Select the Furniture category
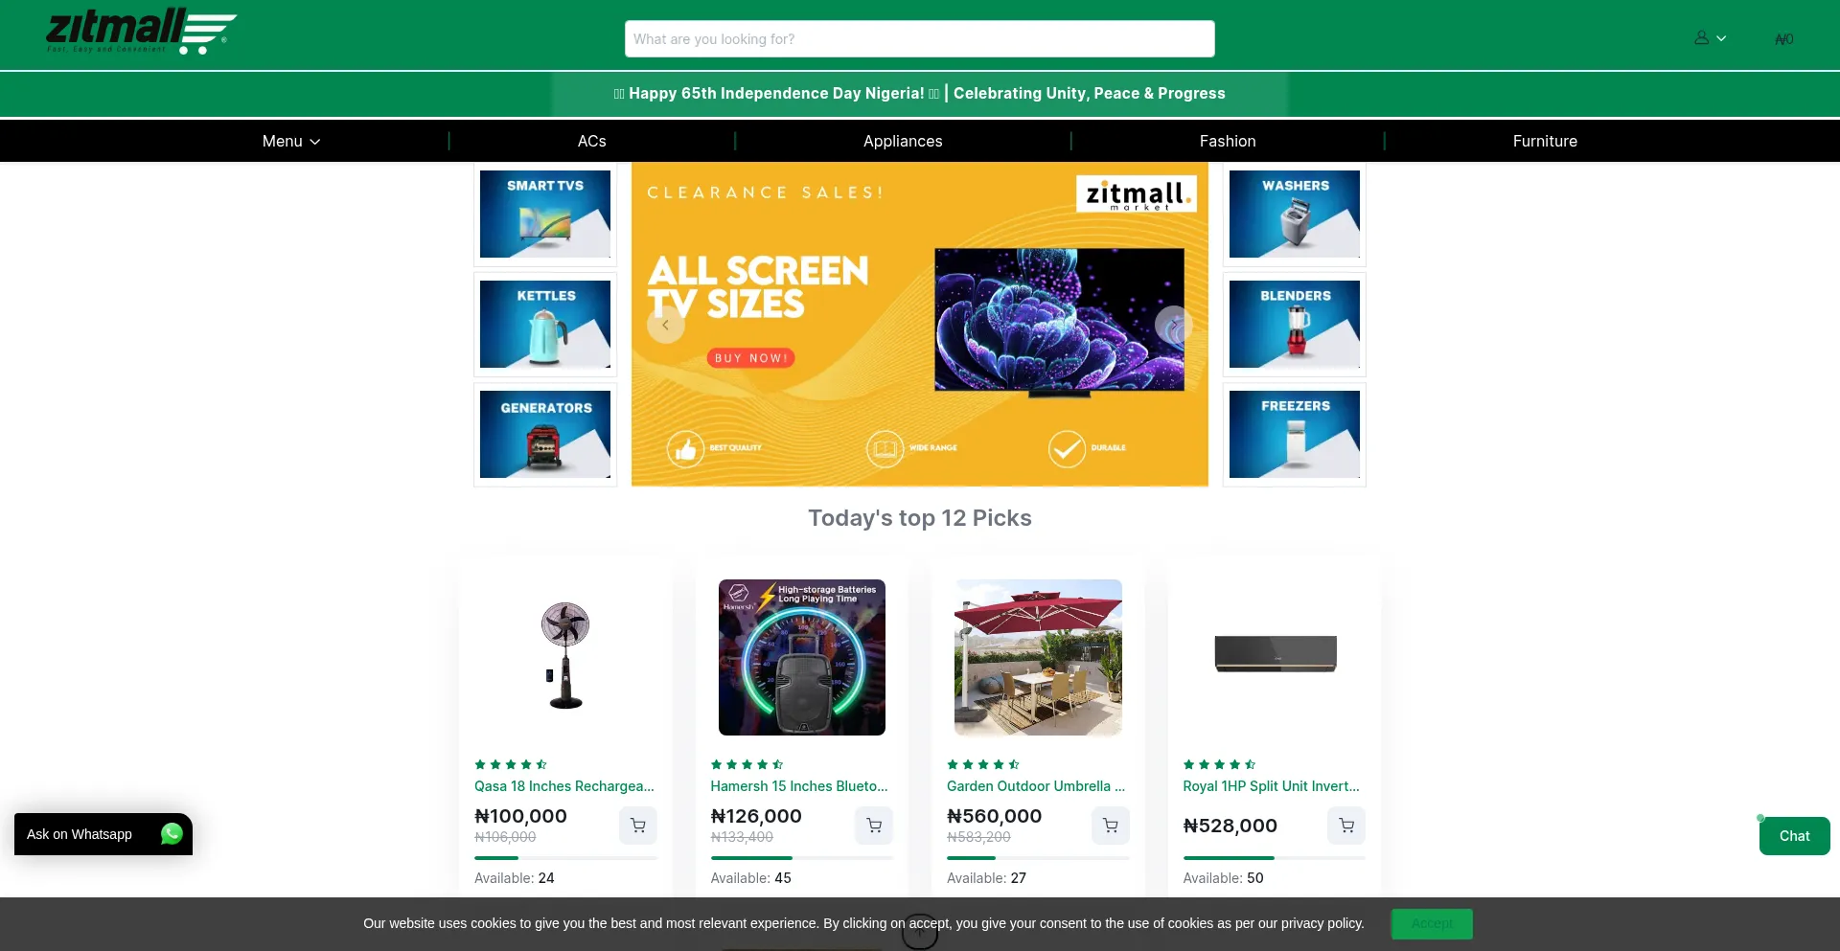This screenshot has width=1840, height=951. click(1545, 141)
